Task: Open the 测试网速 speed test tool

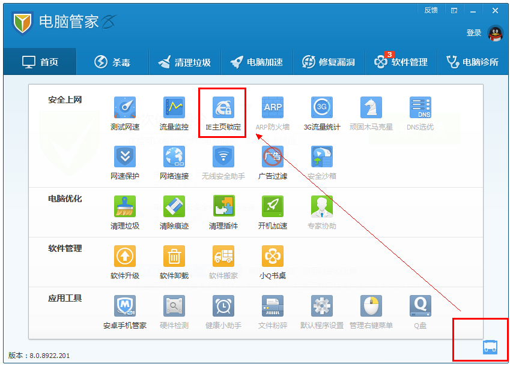Action: 125,113
